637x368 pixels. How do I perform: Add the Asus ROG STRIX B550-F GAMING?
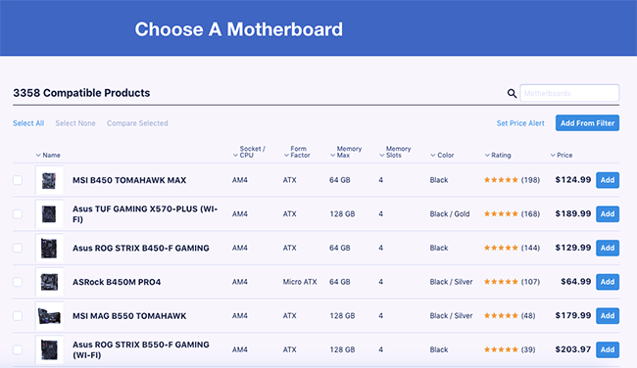[608, 349]
